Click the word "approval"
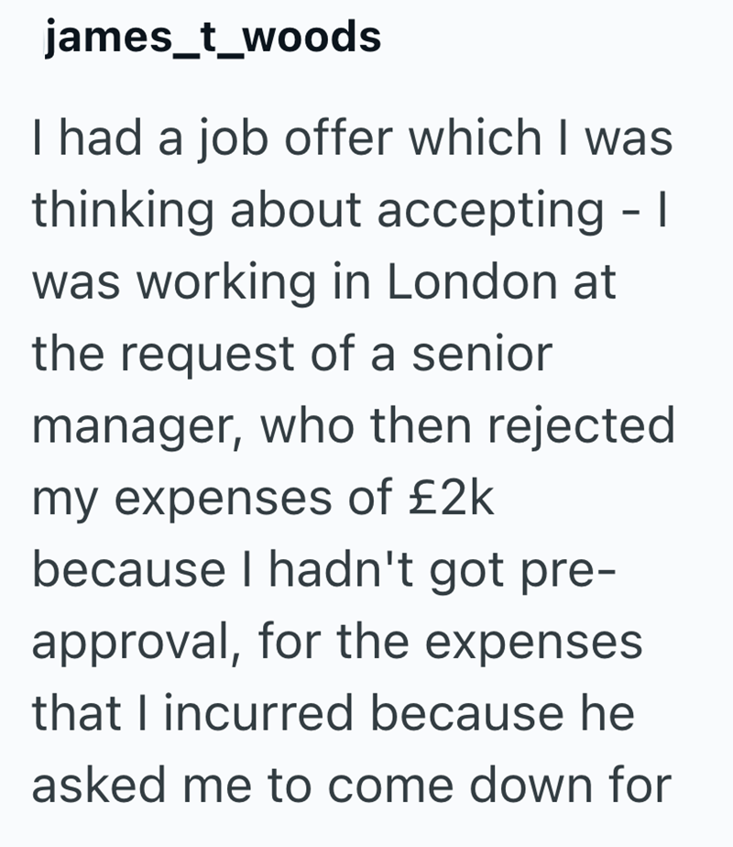The width and height of the screenshot is (733, 847). [130, 645]
